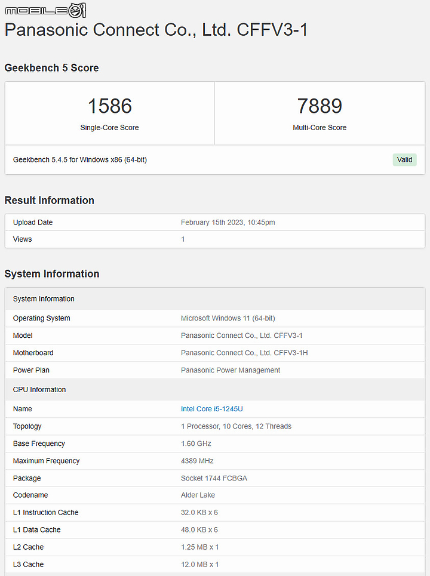The width and height of the screenshot is (430, 576).
Task: Select the base frequency 1.60 GHz
Action: 196,443
